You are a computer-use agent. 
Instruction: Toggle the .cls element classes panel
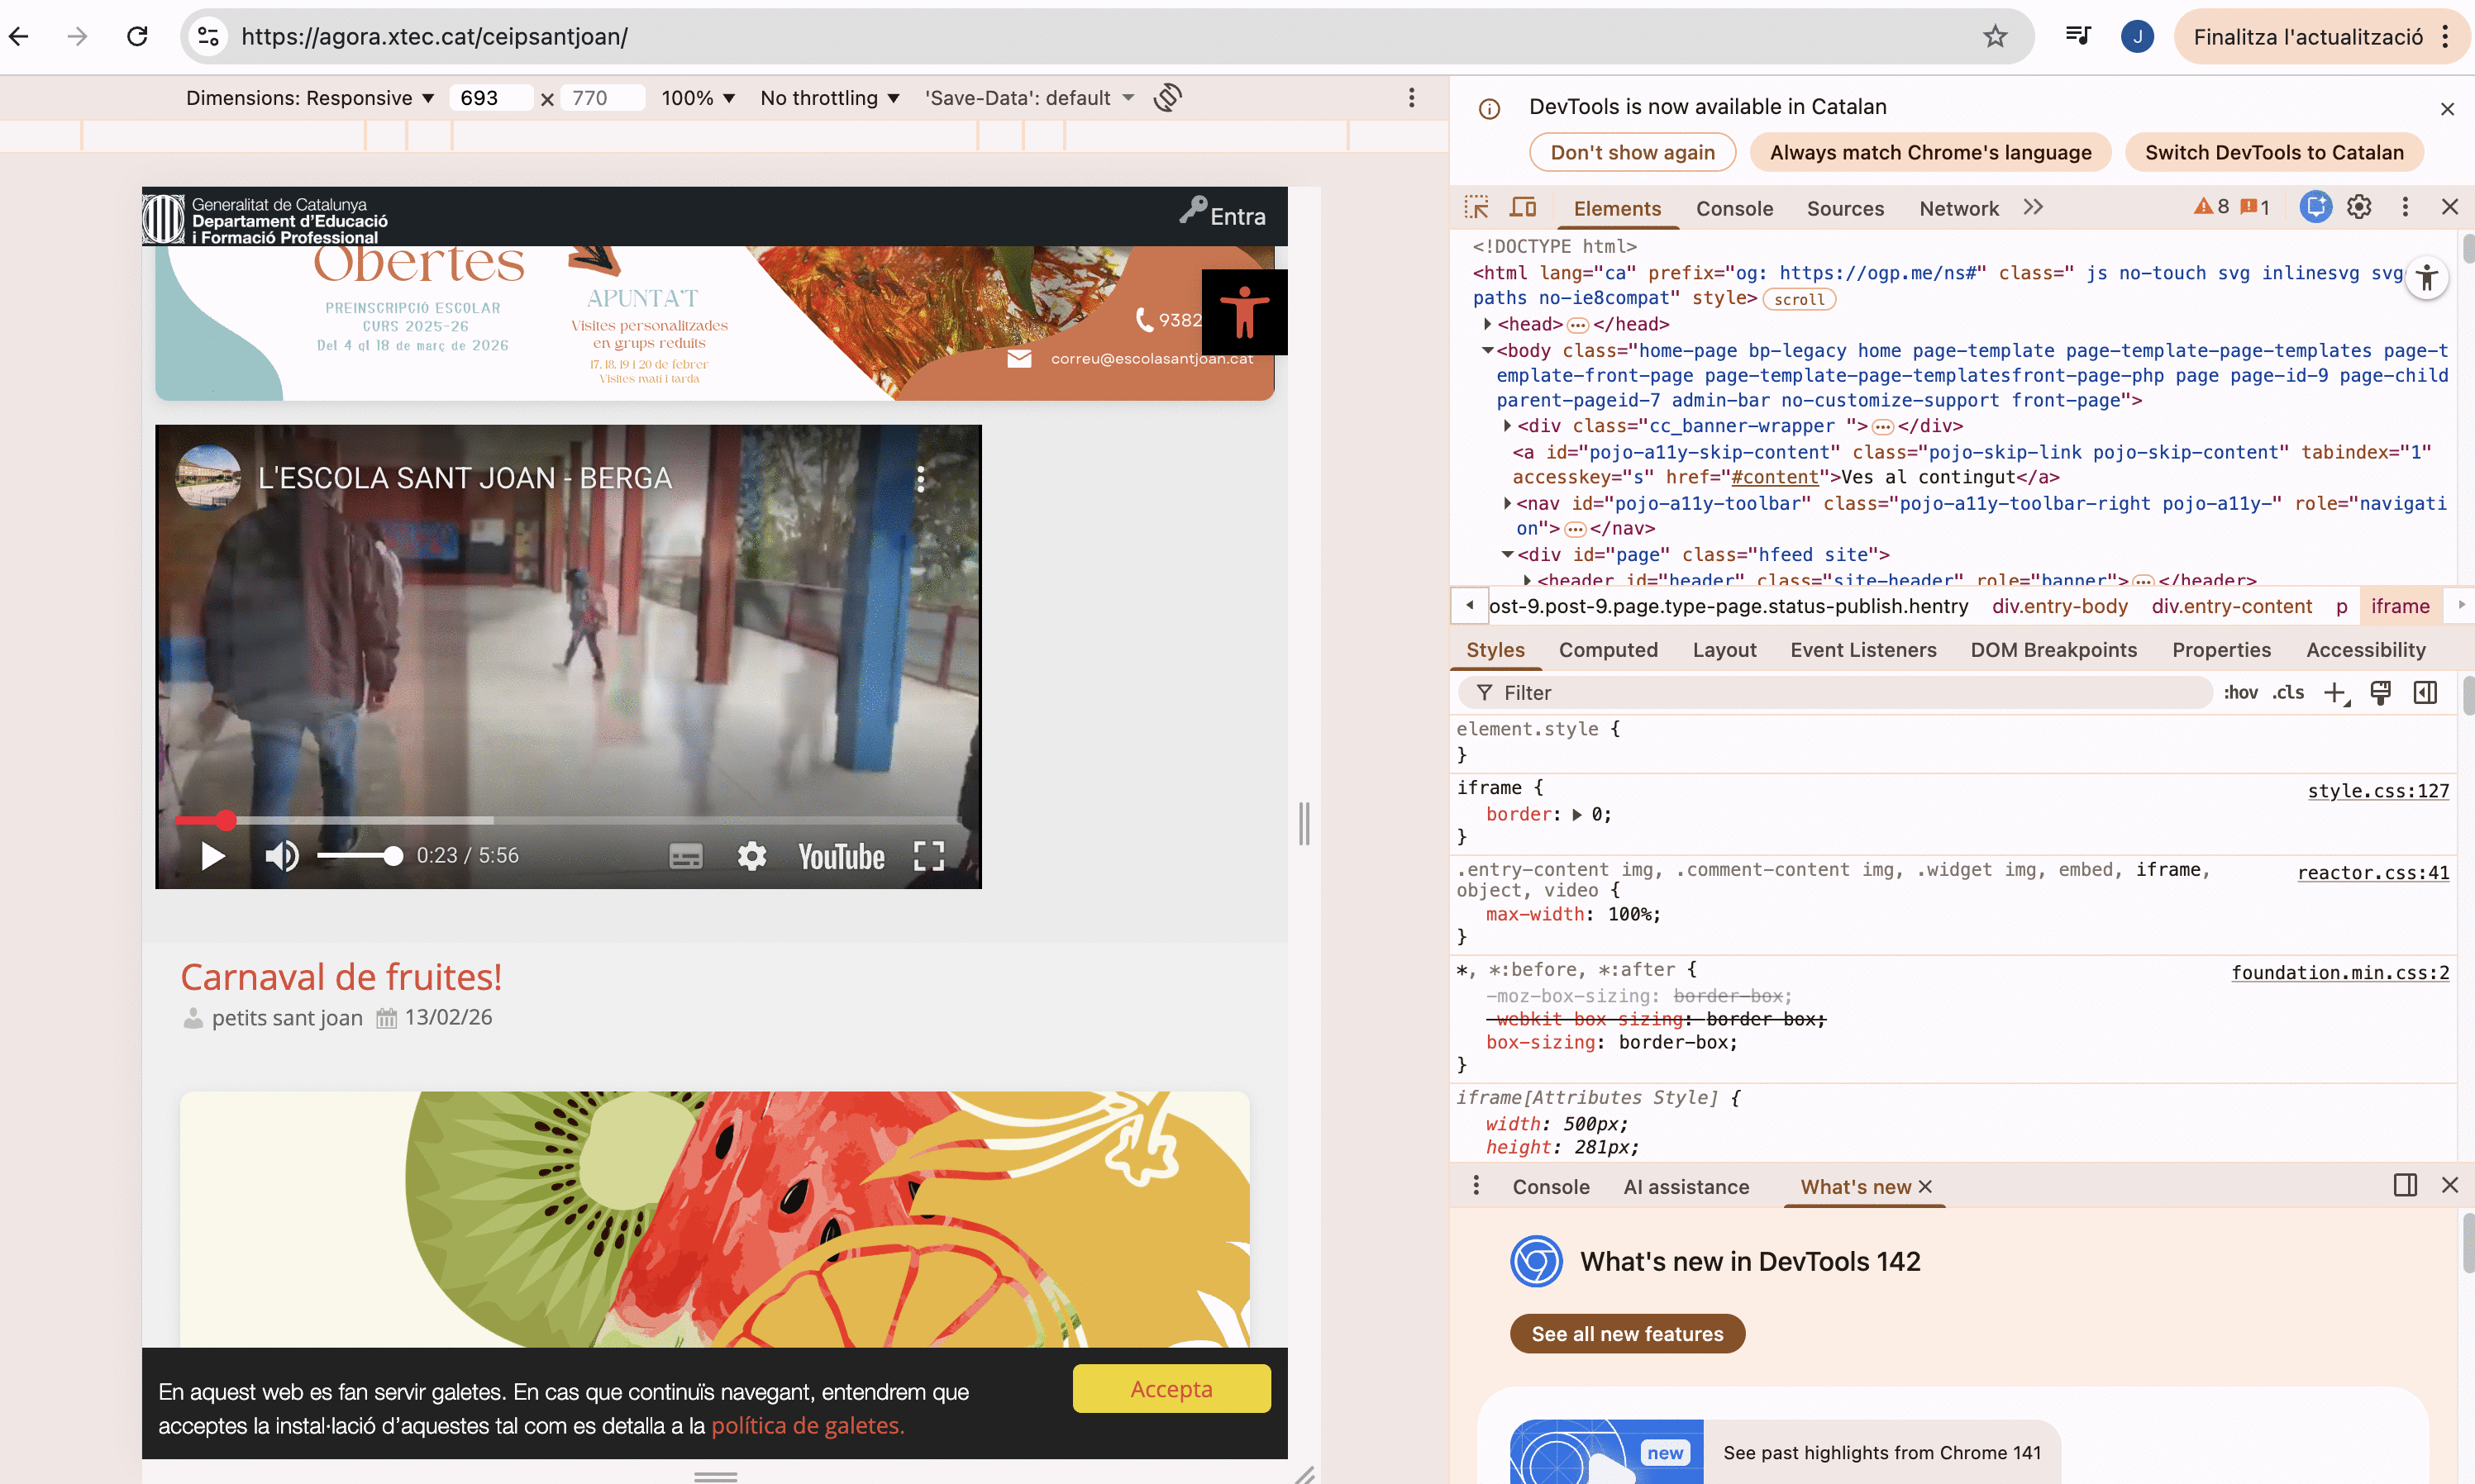pos(2287,693)
